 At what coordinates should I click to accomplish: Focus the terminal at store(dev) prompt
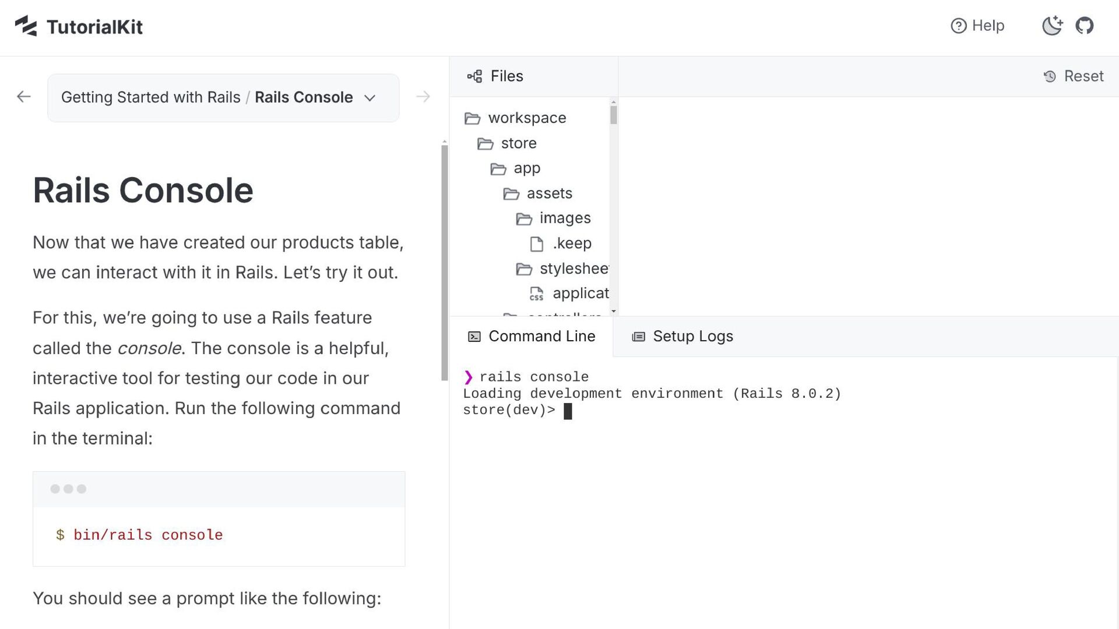coord(568,411)
